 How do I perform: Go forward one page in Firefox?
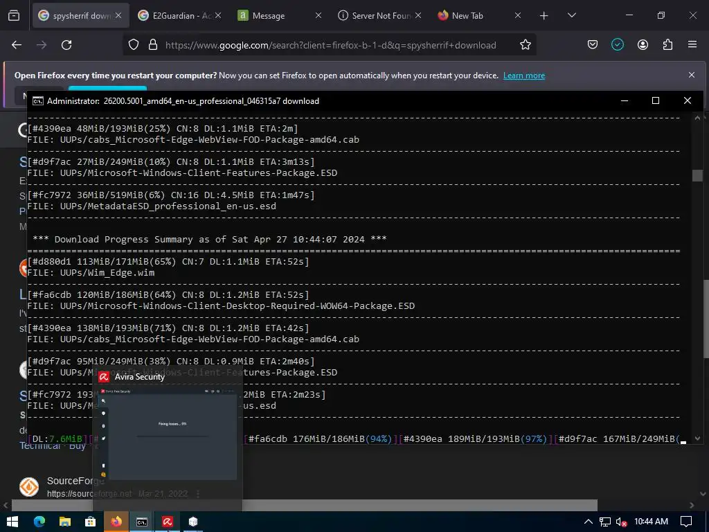[42, 45]
